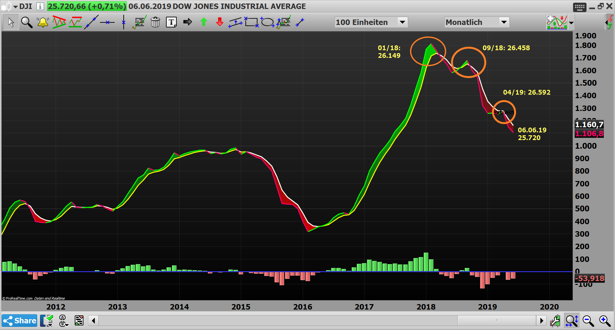This screenshot has width=615, height=330.
Task: Open the candlestick chart style icon
Action: [x=6, y=6]
